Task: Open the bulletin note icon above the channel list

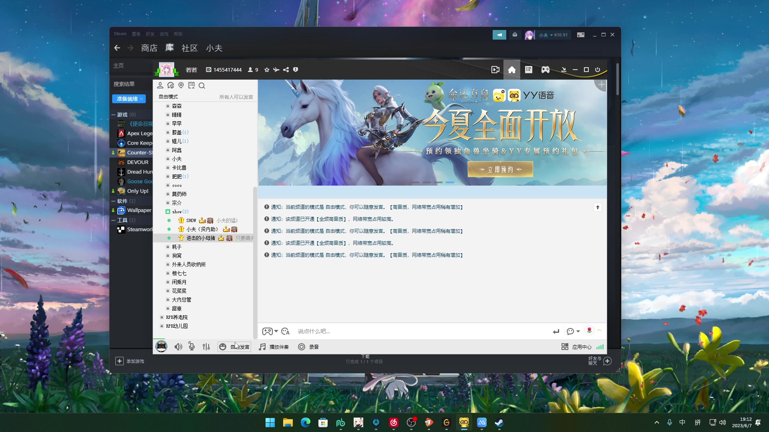Action: (191, 85)
